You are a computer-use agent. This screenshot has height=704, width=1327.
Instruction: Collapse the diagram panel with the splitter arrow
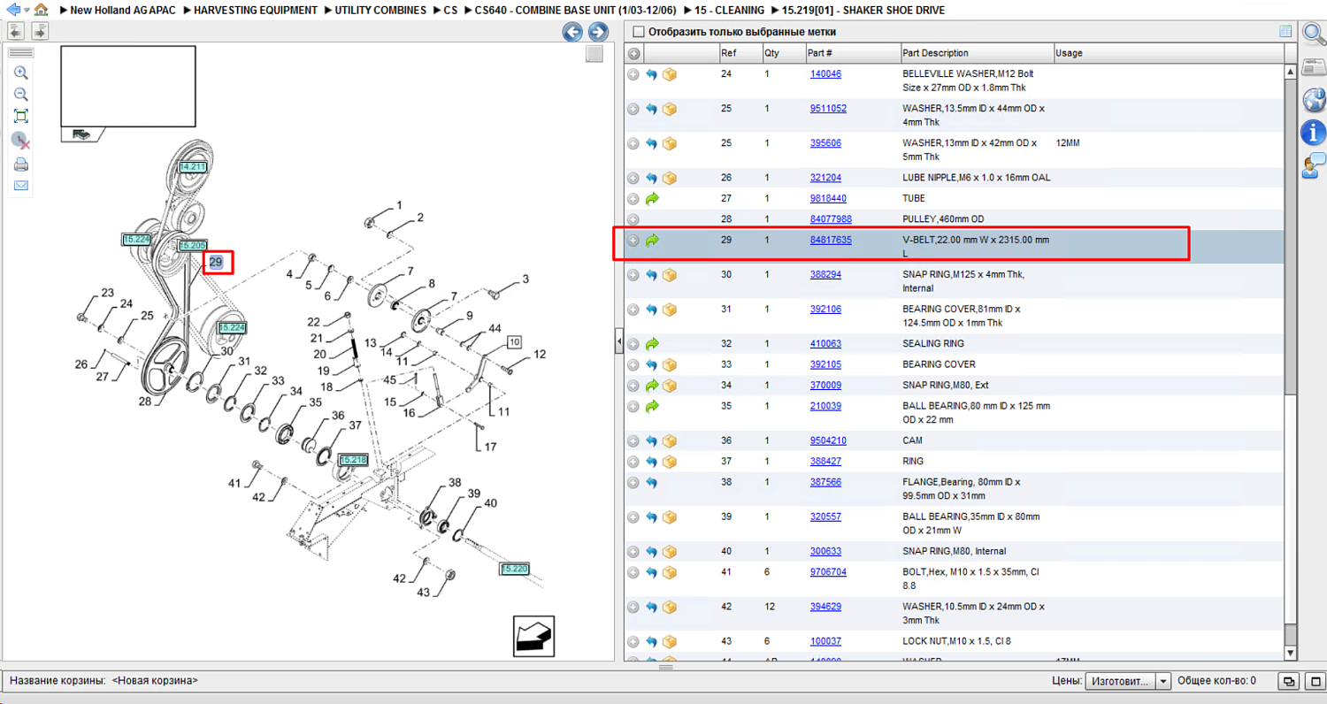coord(619,341)
